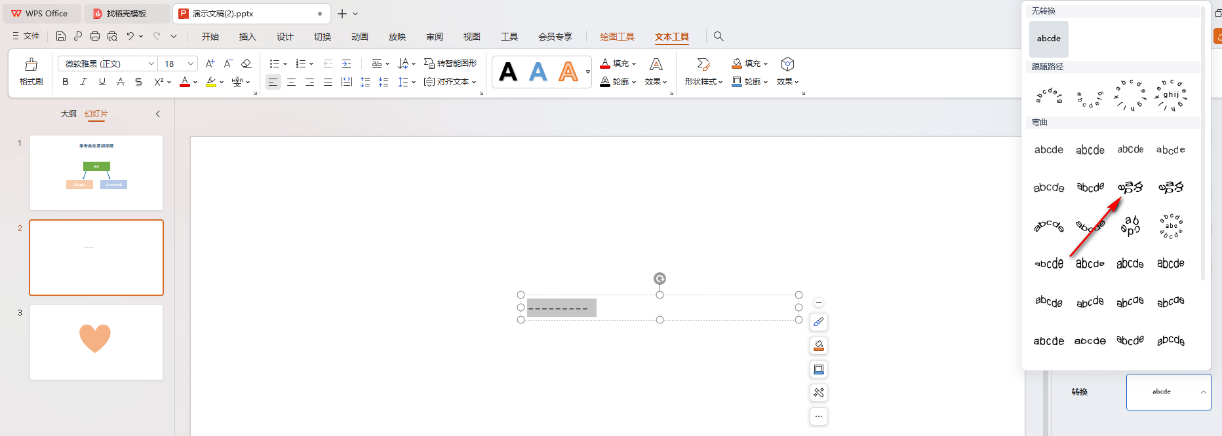
Task: Open the text Outline (轮廓) dropdown
Action: pos(618,82)
